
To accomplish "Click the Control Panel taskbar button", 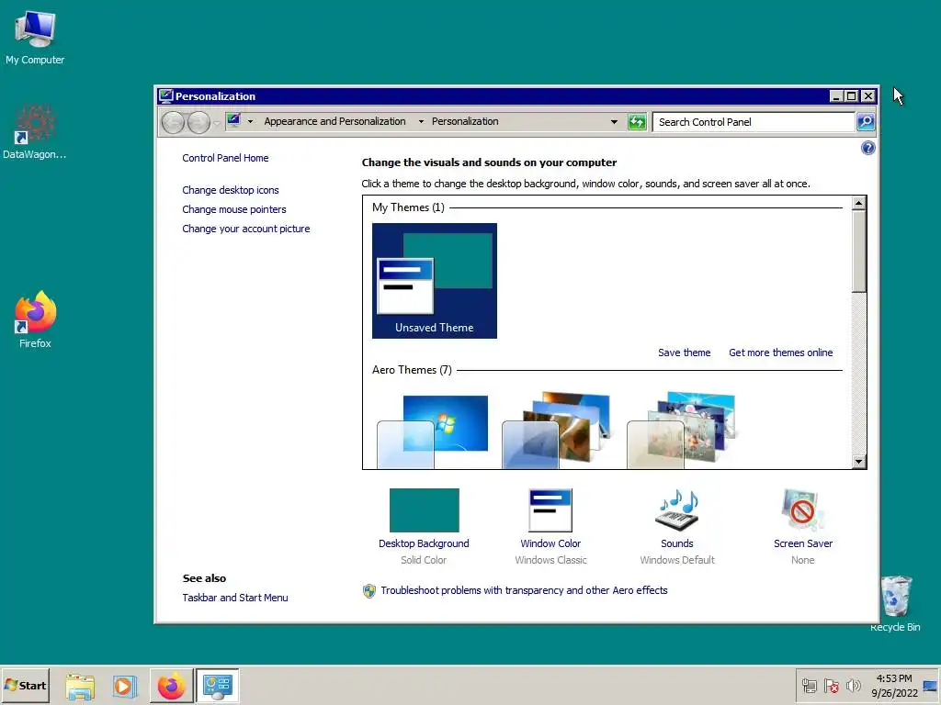I will point(217,686).
